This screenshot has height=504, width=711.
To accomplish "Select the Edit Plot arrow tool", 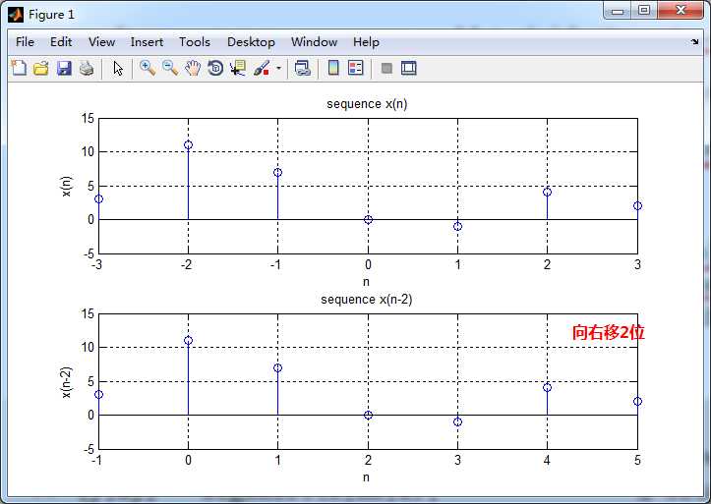I will tap(118, 69).
